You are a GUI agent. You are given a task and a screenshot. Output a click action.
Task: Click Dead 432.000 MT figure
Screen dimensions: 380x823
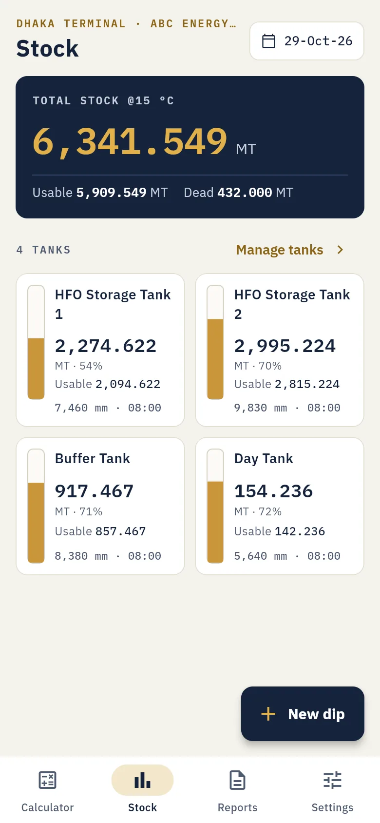(238, 193)
